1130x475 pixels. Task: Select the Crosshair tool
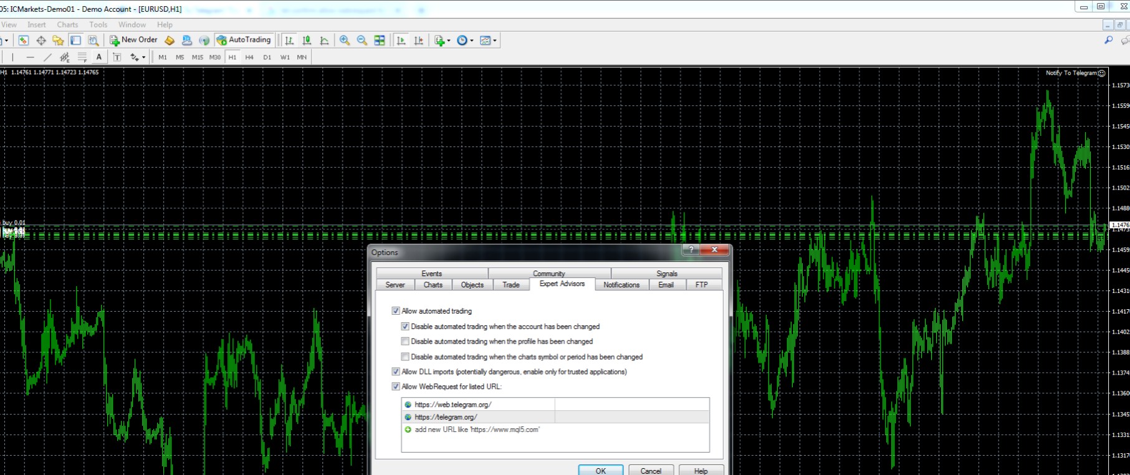[41, 41]
